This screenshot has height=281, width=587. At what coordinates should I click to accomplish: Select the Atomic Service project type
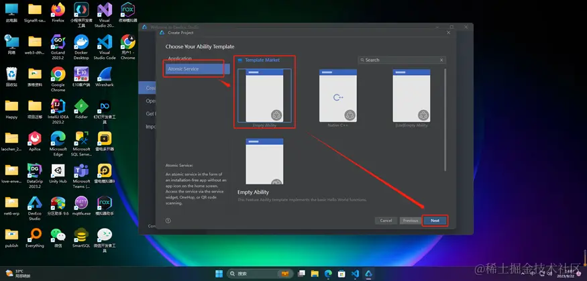tap(197, 69)
